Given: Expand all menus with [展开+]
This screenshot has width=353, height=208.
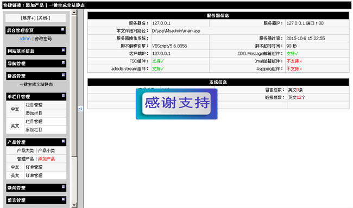Looking at the screenshot, I should click(x=28, y=18).
